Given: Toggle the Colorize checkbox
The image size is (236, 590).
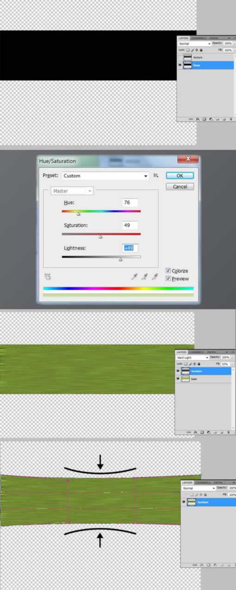Looking at the screenshot, I should pyautogui.click(x=168, y=271).
